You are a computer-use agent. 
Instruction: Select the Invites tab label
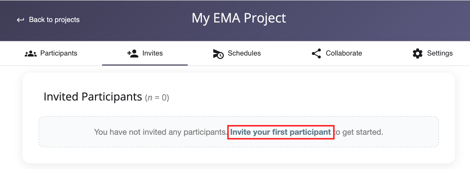click(152, 53)
